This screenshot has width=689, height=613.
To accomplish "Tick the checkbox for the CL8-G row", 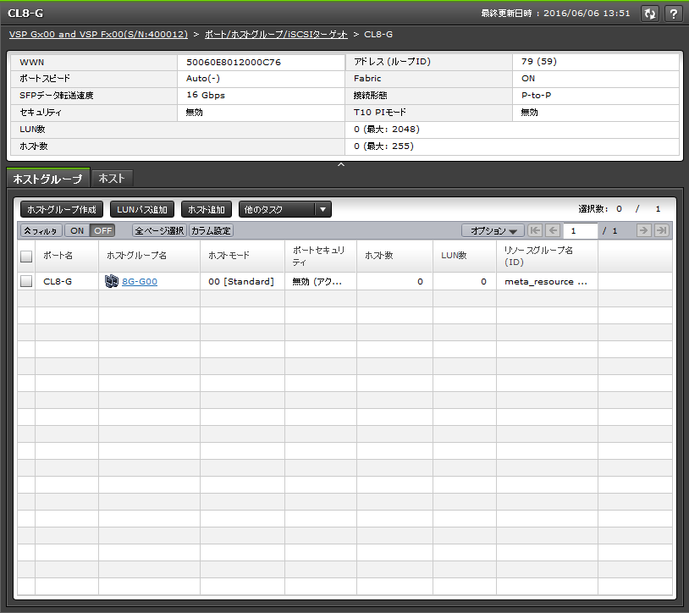I will 26,281.
